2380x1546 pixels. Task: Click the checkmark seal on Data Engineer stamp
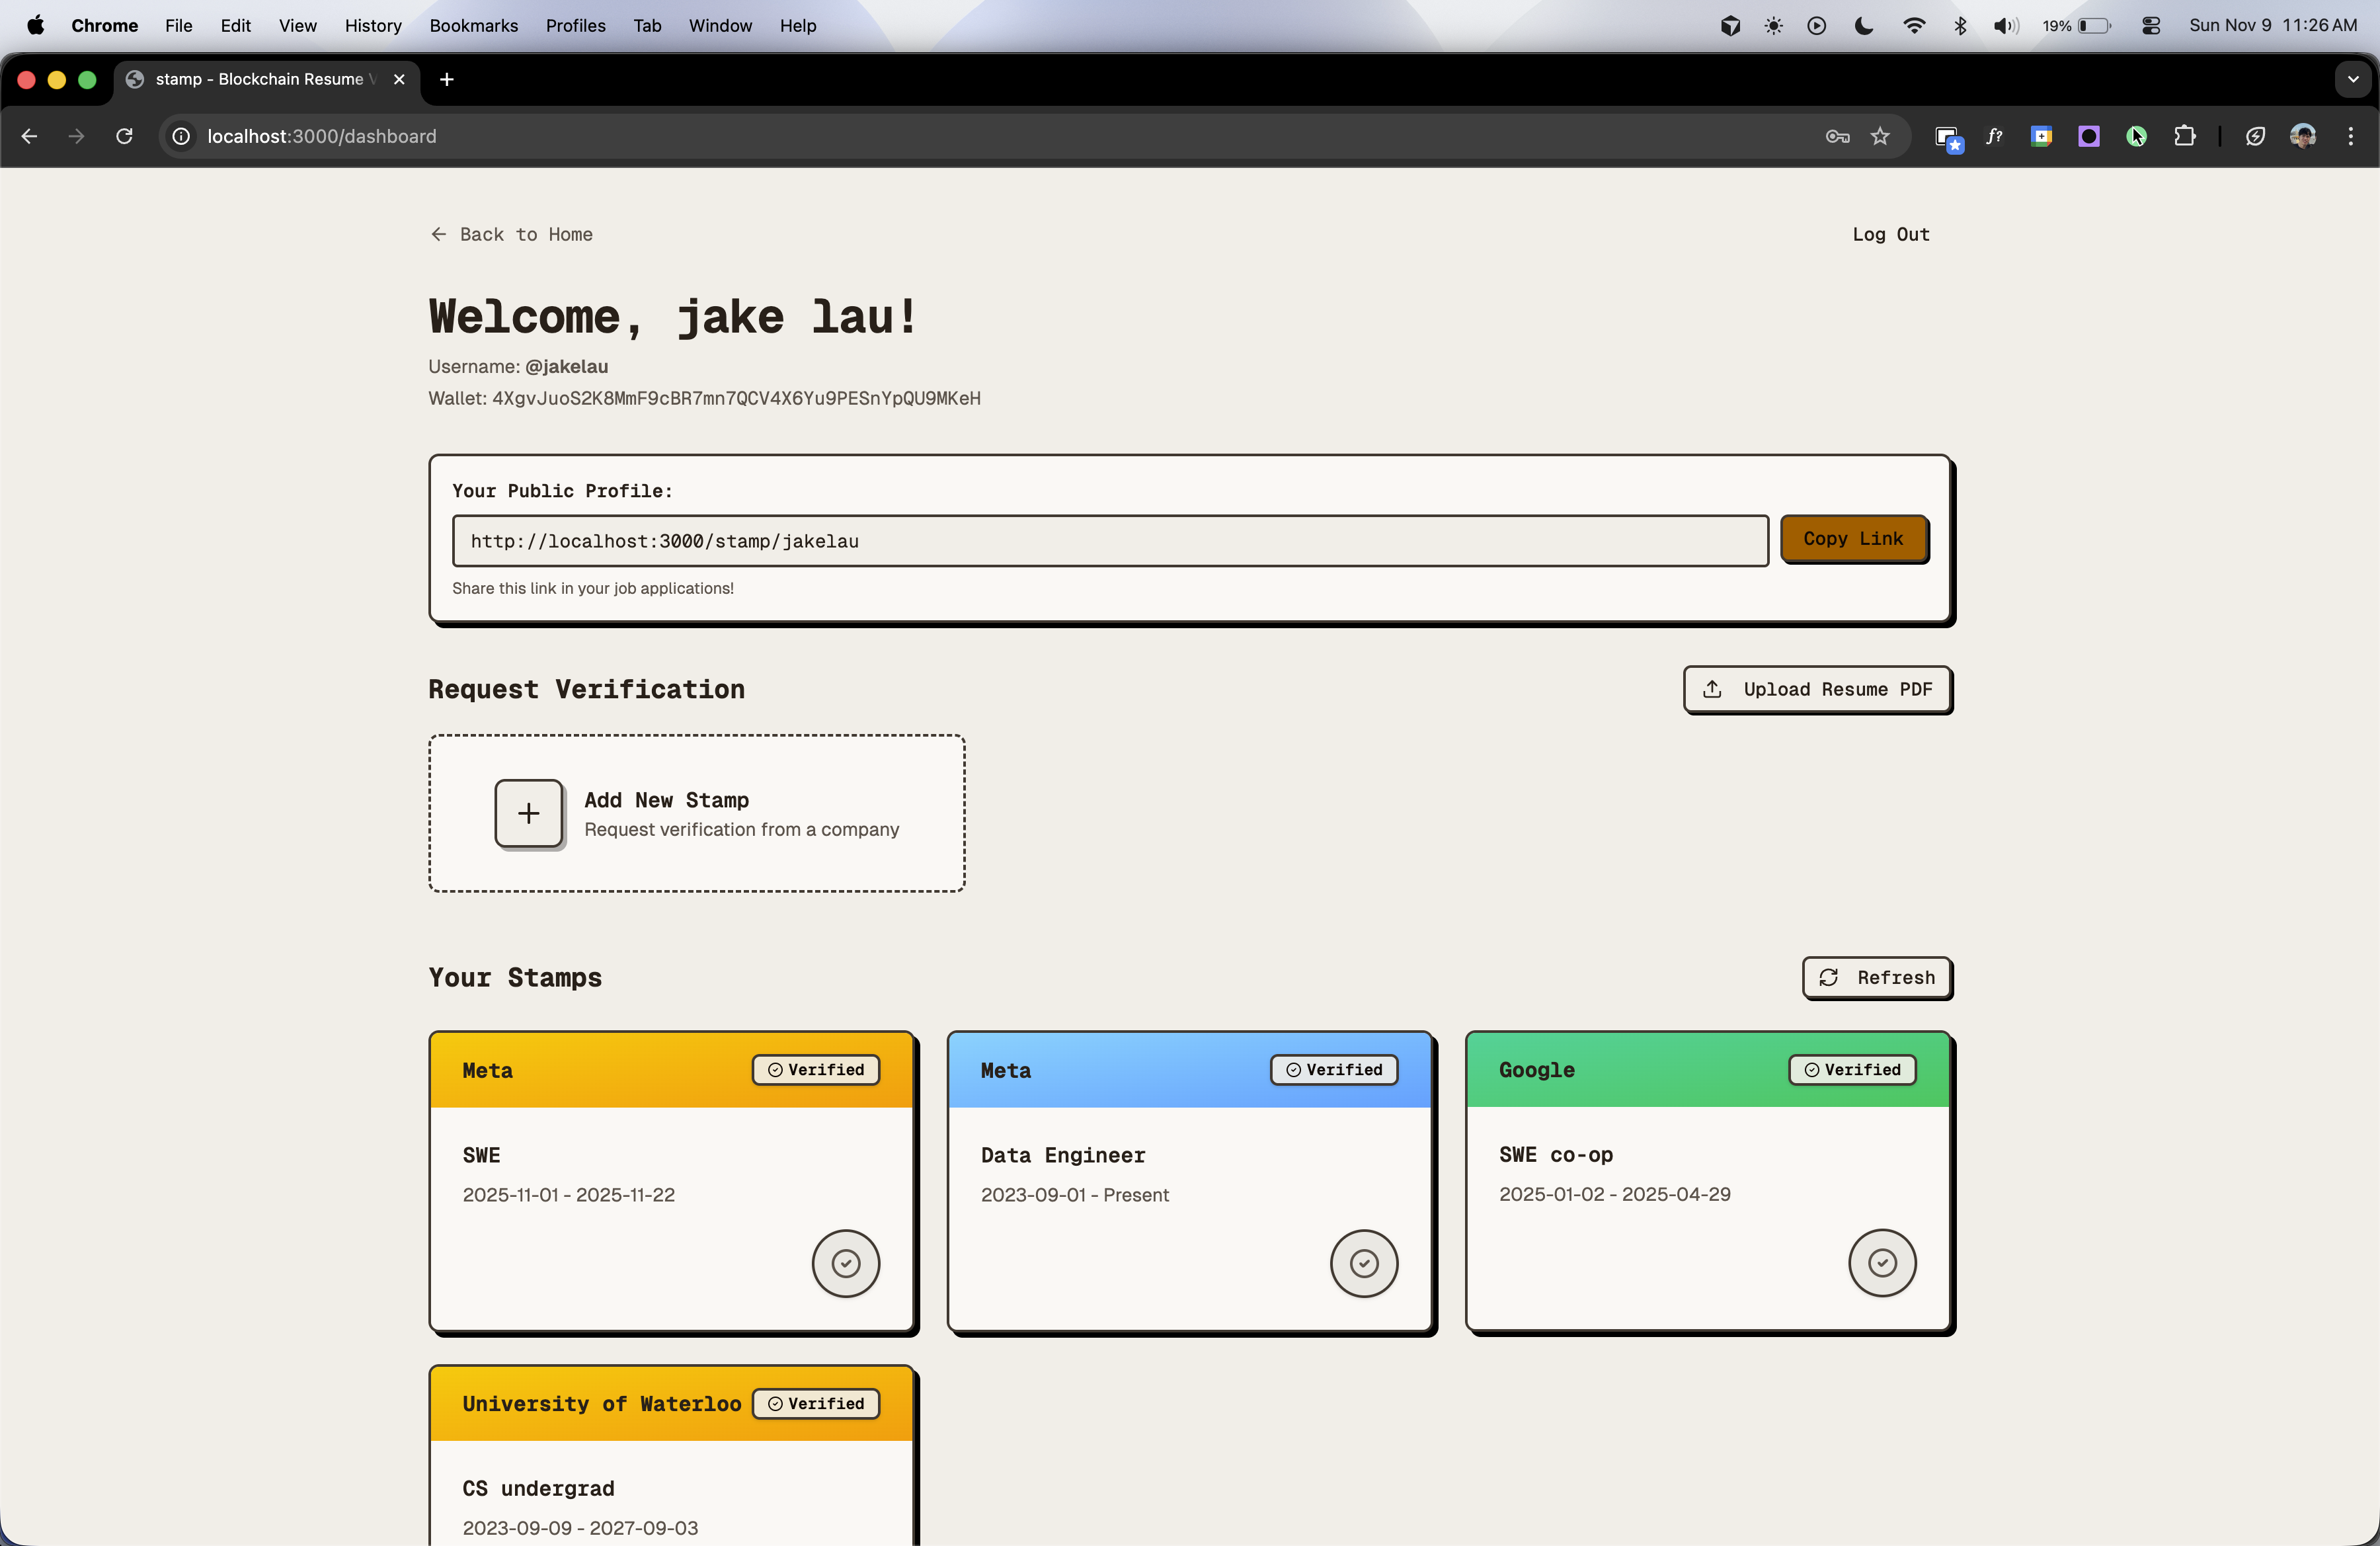click(1363, 1263)
